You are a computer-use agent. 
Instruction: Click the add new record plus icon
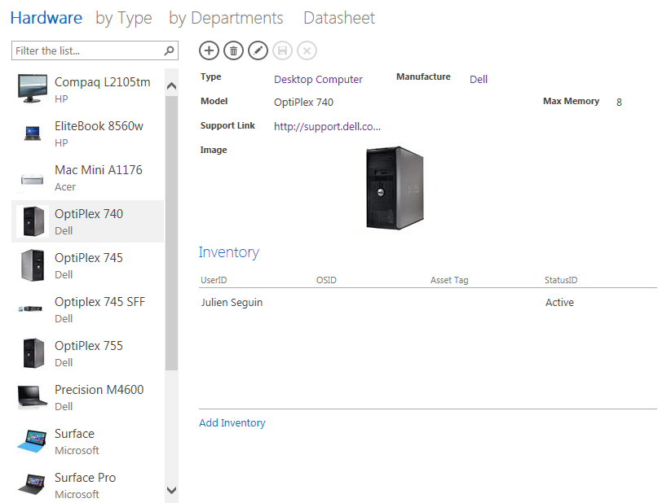[209, 50]
